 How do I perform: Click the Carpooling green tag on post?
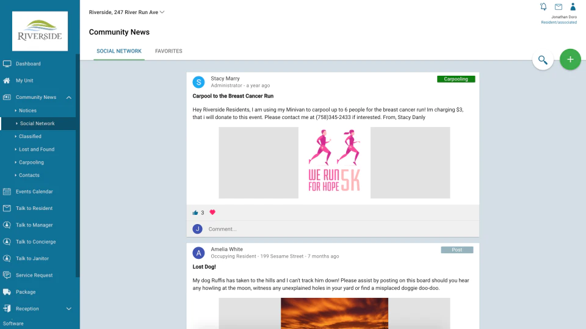456,79
